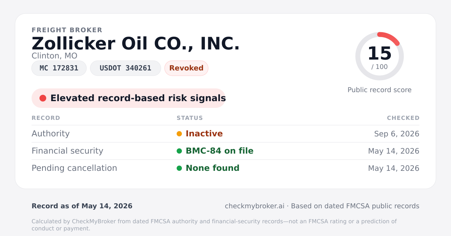
Task: Click the red dot beside Elevated risk signals
Action: click(43, 98)
